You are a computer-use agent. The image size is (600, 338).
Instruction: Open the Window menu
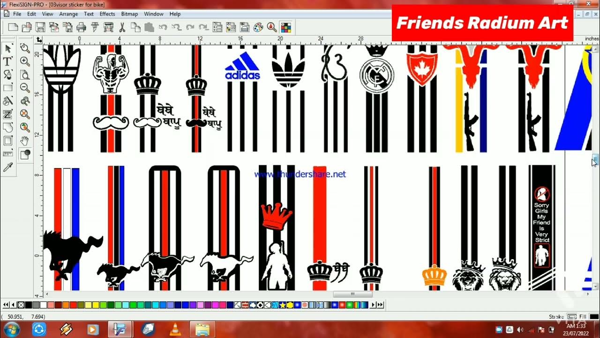point(154,14)
